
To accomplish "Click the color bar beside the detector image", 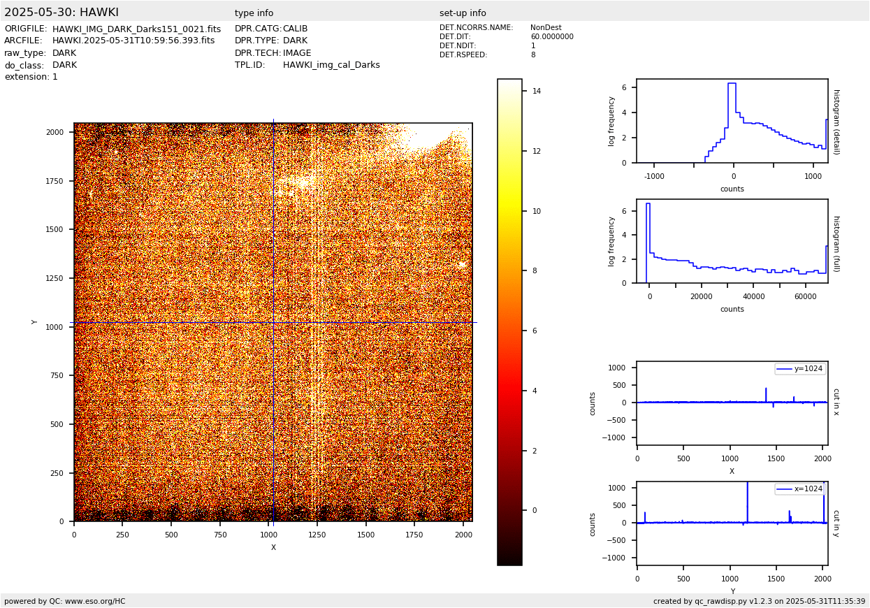I will click(509, 321).
